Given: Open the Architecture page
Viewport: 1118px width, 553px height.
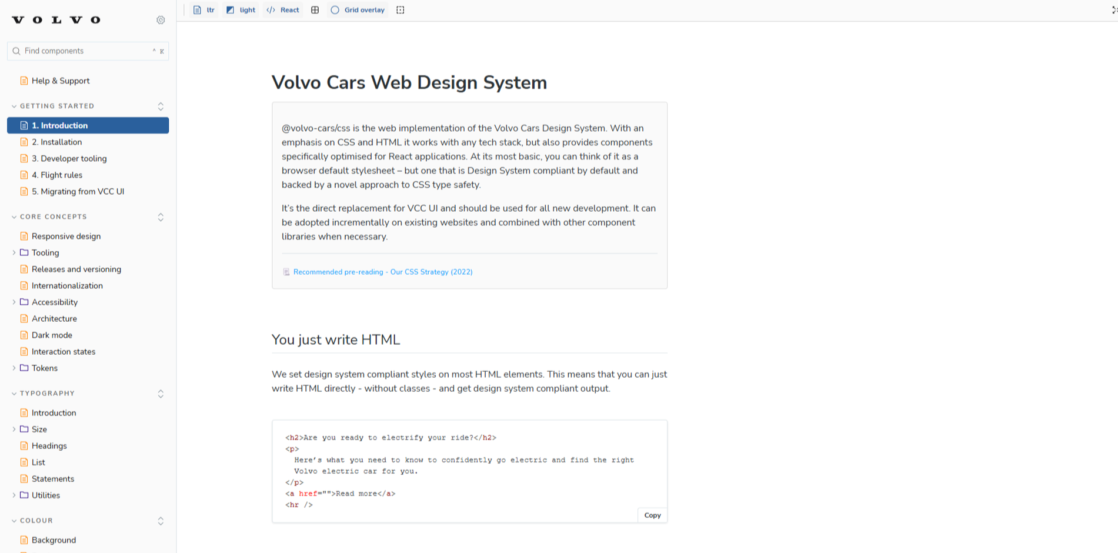Looking at the screenshot, I should (x=54, y=318).
